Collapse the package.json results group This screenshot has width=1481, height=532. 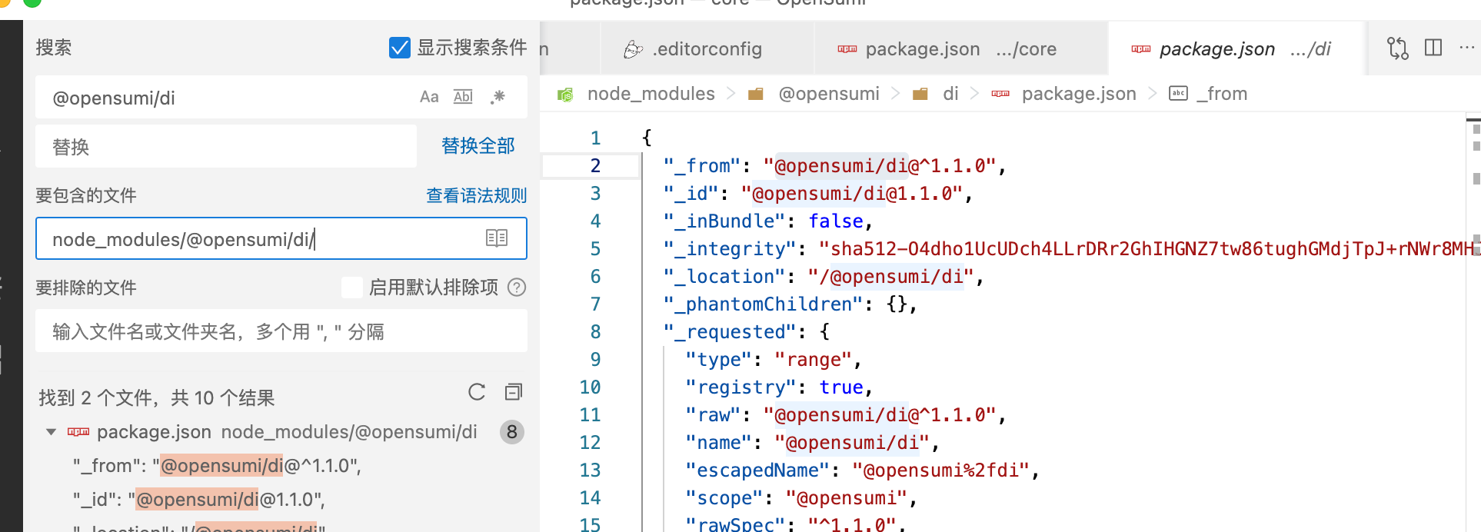tap(52, 432)
